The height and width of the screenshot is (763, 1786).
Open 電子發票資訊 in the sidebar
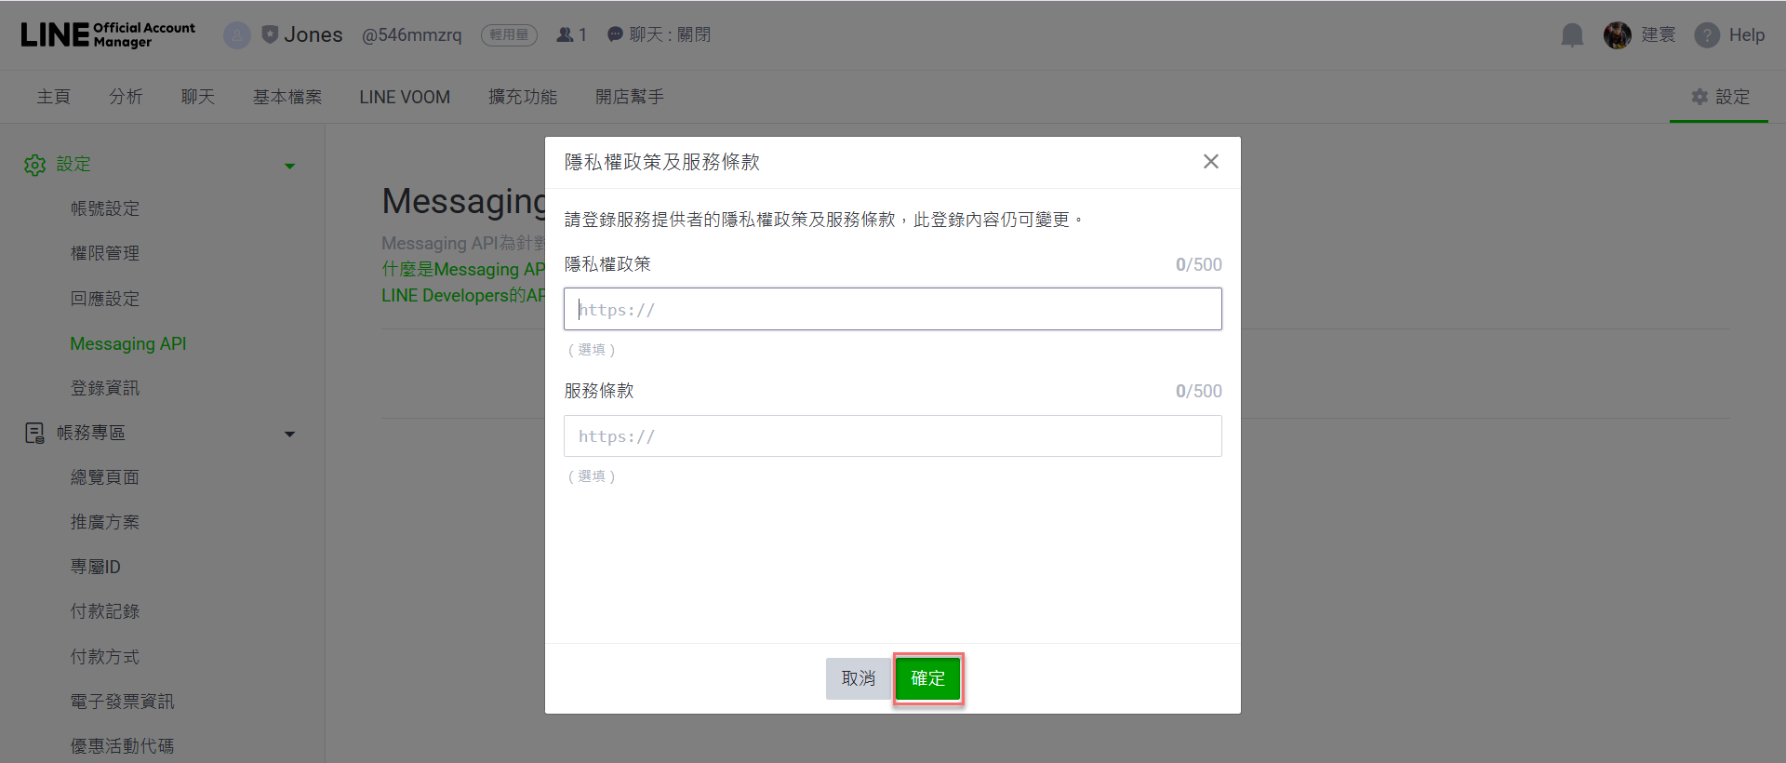pyautogui.click(x=123, y=702)
